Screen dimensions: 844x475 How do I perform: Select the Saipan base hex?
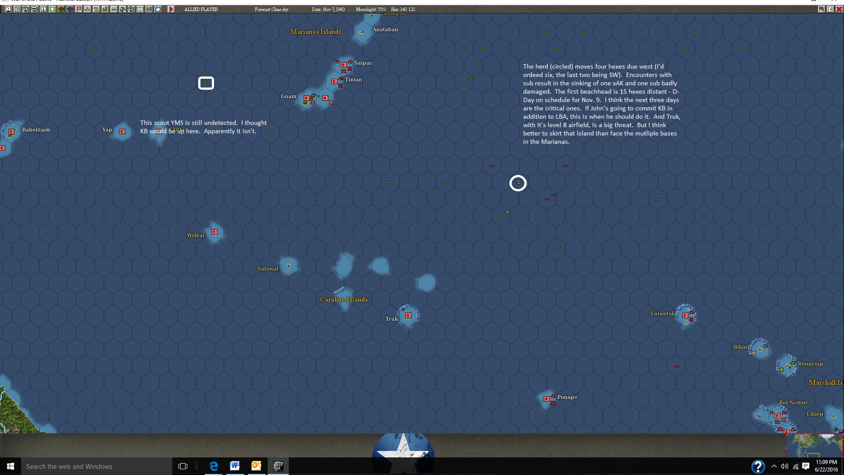coord(344,65)
